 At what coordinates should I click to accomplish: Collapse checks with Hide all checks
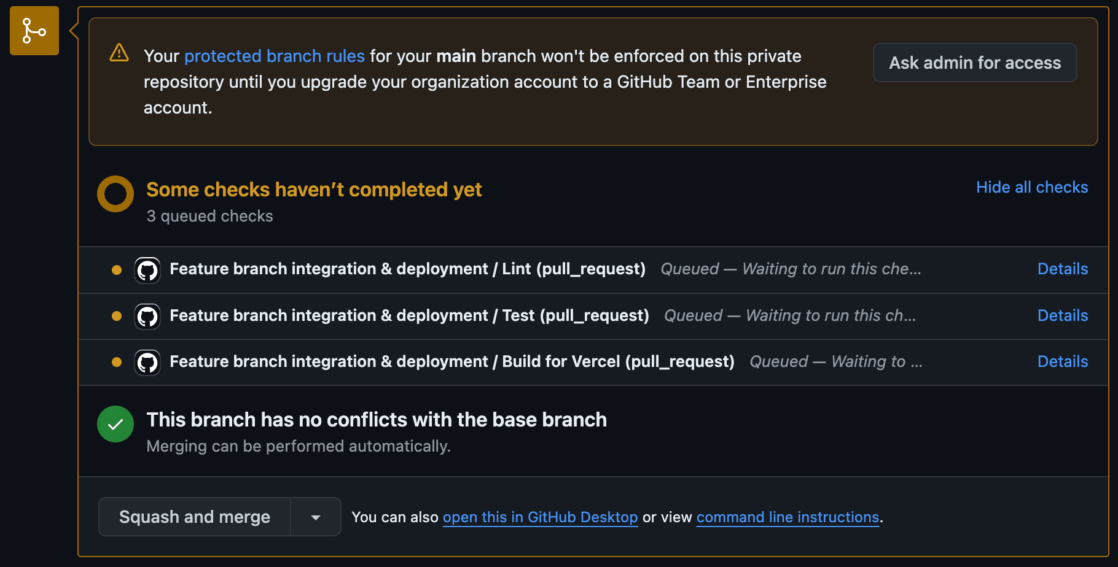(1032, 187)
